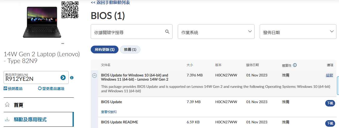Viewport: 339px width, 128px height.
Task: Click the home icon beside 首頁
Action: point(7,105)
